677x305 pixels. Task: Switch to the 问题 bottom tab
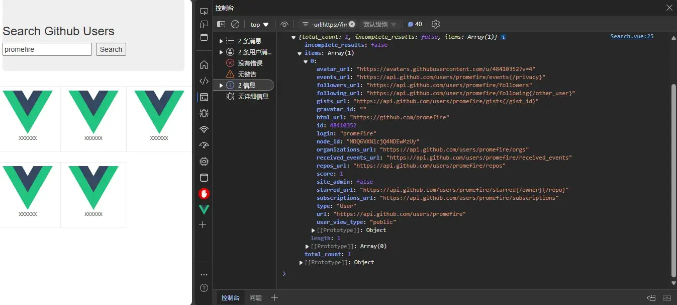[256, 297]
